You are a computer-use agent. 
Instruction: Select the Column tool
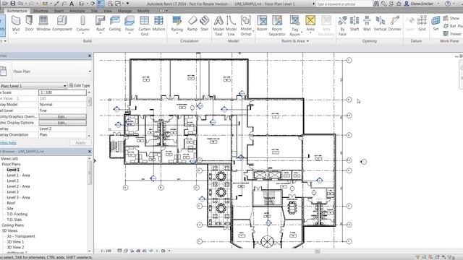click(x=82, y=24)
